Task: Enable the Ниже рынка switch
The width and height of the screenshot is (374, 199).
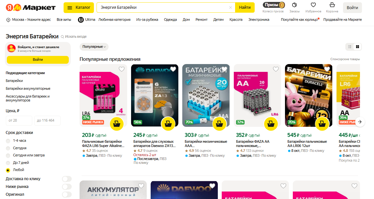Action: pyautogui.click(x=67, y=187)
